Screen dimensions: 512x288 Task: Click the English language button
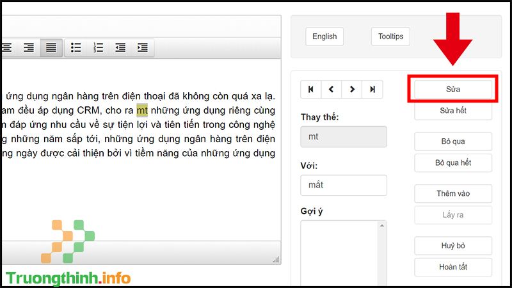coord(324,36)
